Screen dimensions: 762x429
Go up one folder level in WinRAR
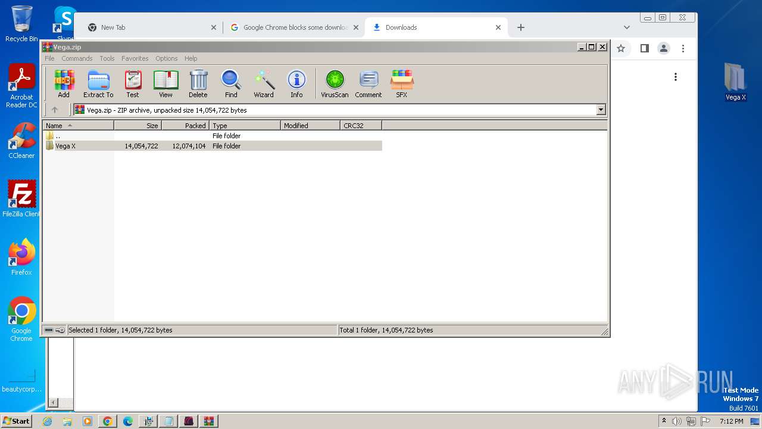click(x=55, y=110)
